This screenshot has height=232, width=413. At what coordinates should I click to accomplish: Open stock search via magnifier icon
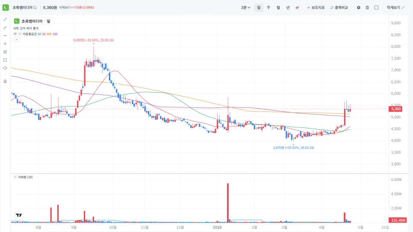tap(35, 8)
